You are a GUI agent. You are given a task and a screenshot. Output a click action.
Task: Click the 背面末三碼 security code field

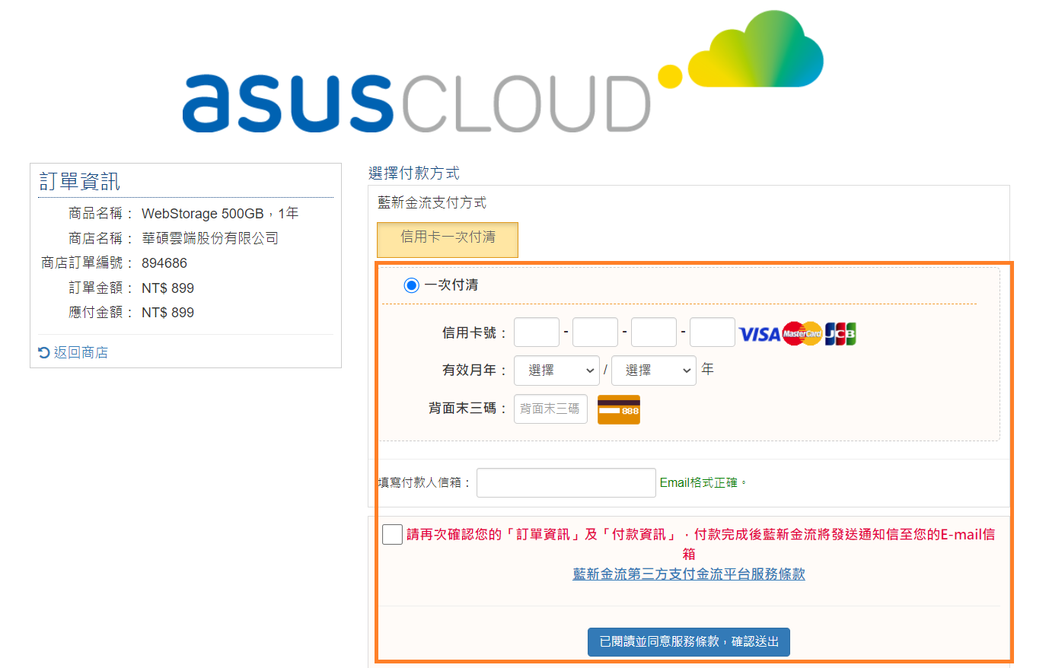550,409
